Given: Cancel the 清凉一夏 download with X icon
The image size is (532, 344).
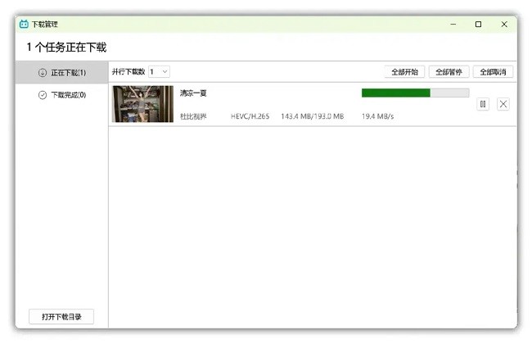Looking at the screenshot, I should click(x=503, y=104).
